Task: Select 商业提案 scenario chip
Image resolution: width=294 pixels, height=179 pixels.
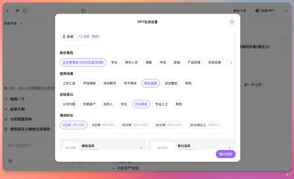Action: (151, 83)
